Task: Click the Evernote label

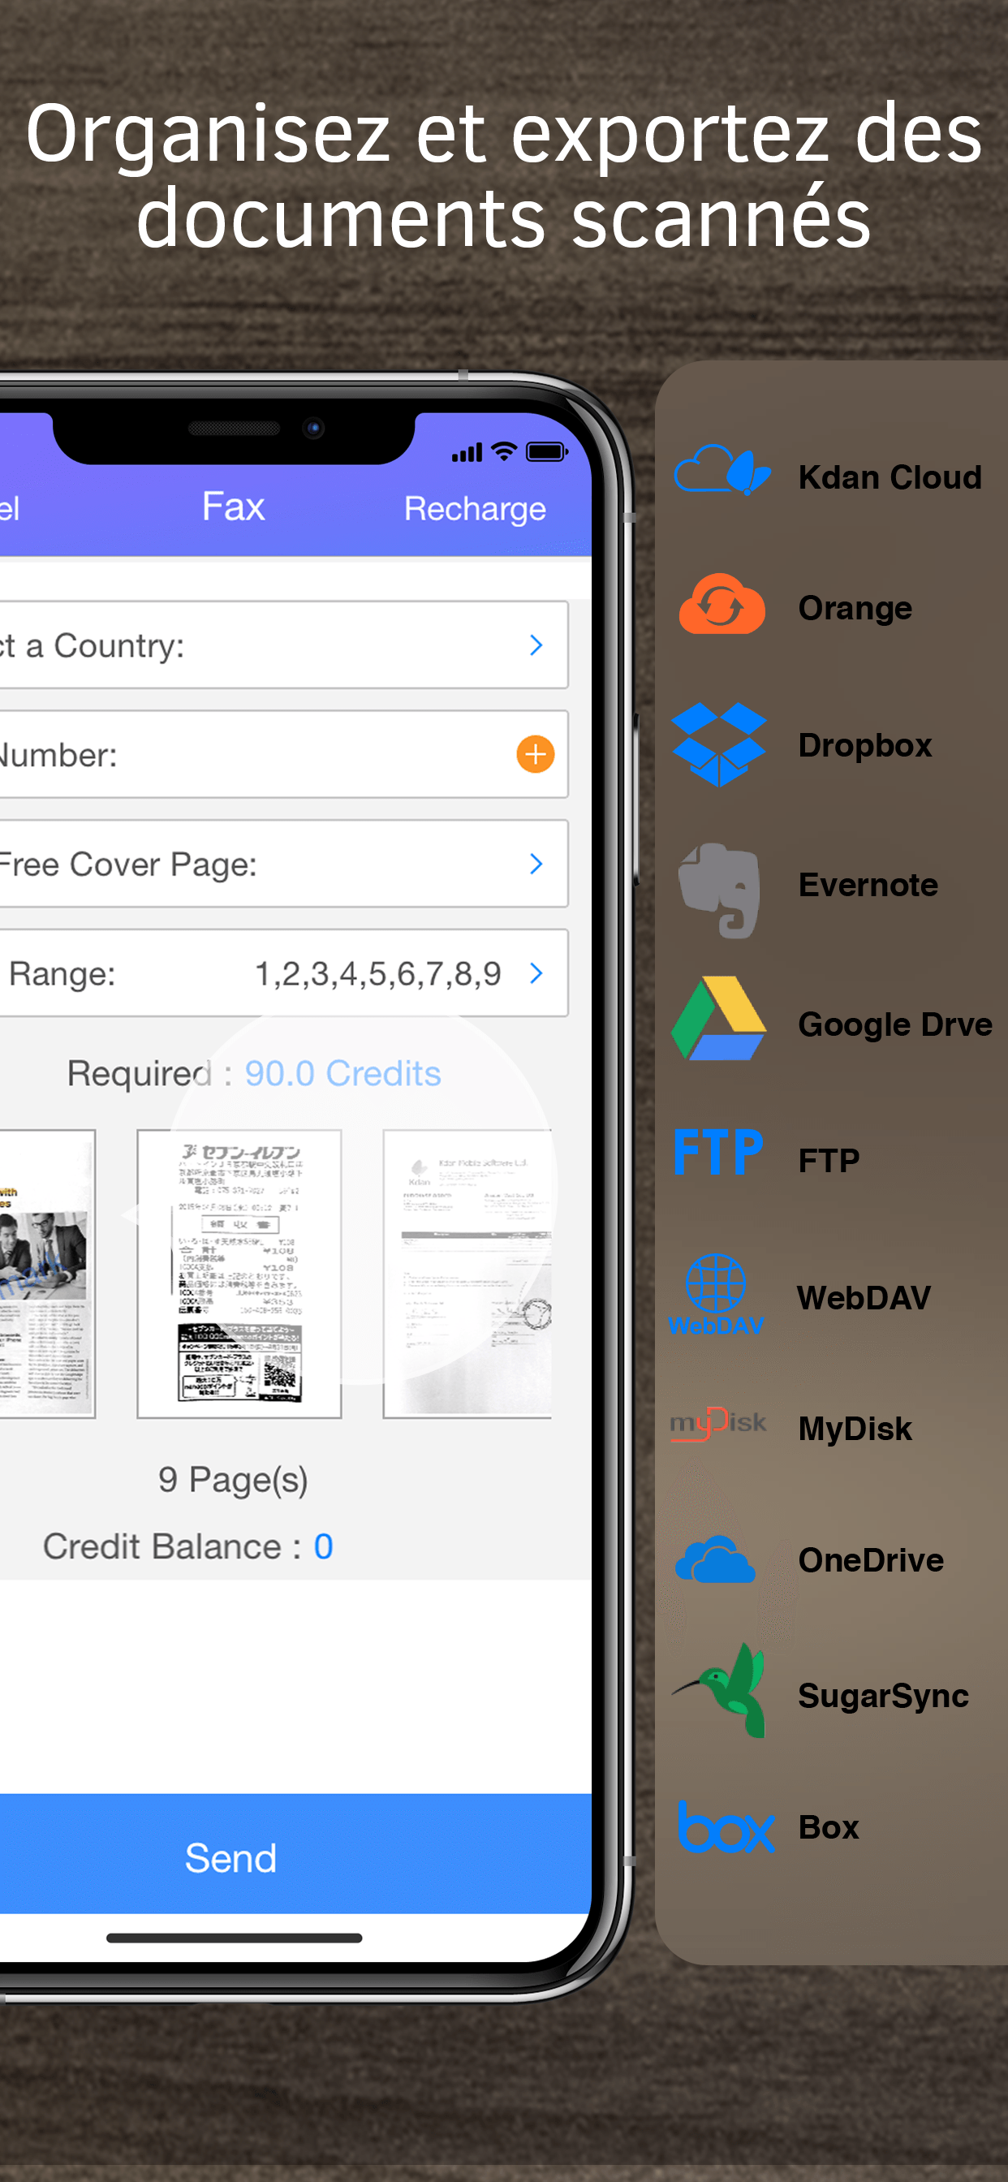Action: coord(868,885)
